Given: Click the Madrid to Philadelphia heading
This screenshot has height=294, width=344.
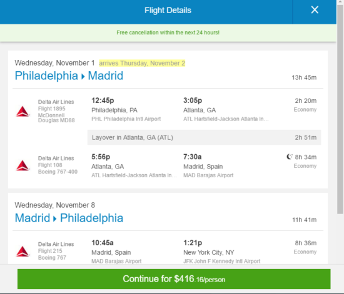Looking at the screenshot, I should [x=69, y=218].
